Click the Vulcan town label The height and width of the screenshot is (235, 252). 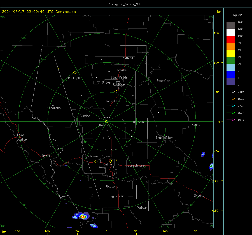click(x=142, y=208)
